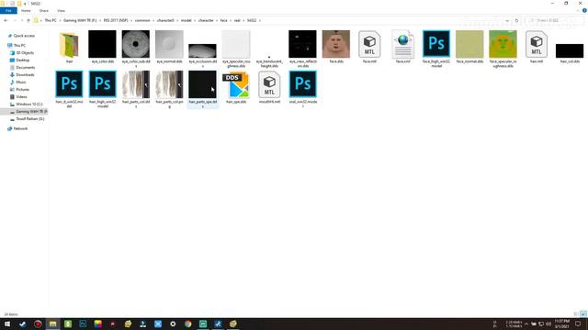Select the hair_col.dds file

(570, 52)
